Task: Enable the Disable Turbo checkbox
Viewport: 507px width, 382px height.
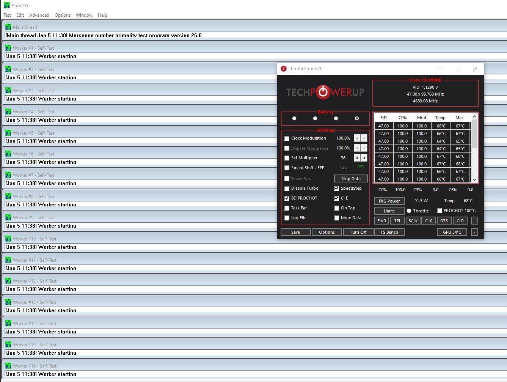Action: [287, 189]
